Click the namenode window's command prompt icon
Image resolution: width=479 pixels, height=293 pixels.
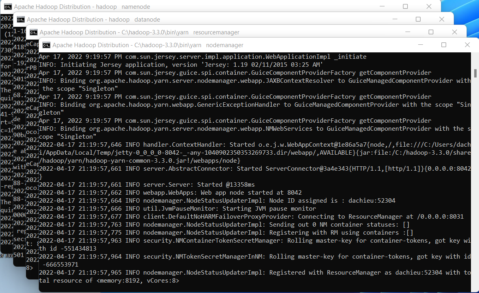click(8, 6)
